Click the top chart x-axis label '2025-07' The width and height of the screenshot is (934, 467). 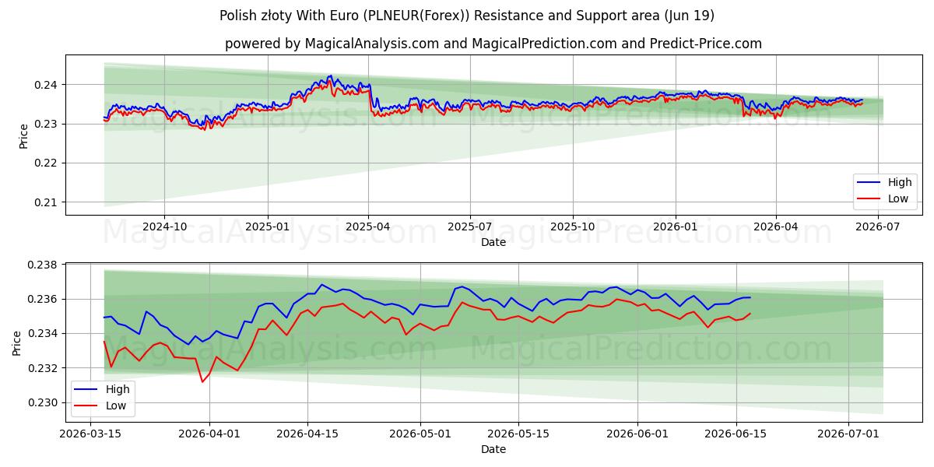pyautogui.click(x=470, y=226)
